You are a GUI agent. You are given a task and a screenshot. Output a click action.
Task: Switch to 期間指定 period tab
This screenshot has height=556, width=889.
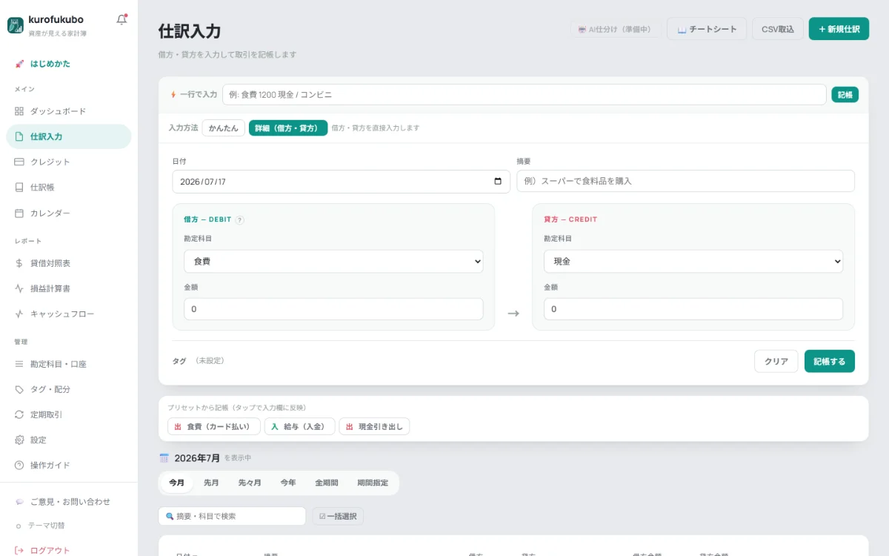[373, 483]
